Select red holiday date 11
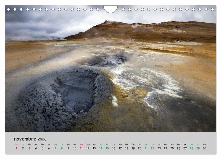The image size is (221, 159). coord(81,148)
